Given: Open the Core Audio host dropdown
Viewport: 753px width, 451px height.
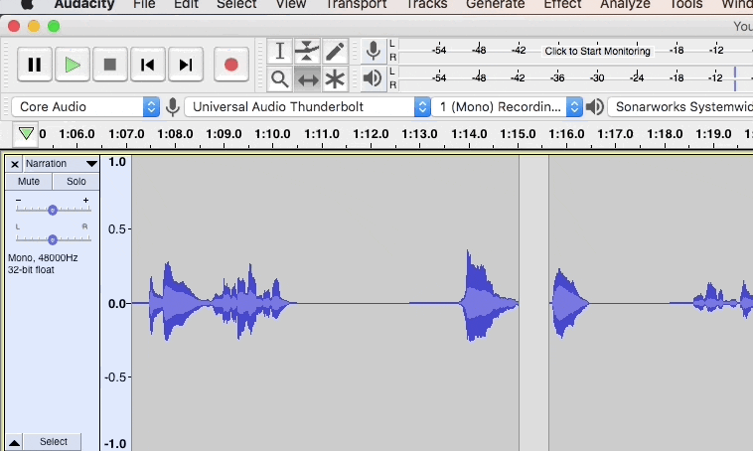Looking at the screenshot, I should pyautogui.click(x=86, y=106).
